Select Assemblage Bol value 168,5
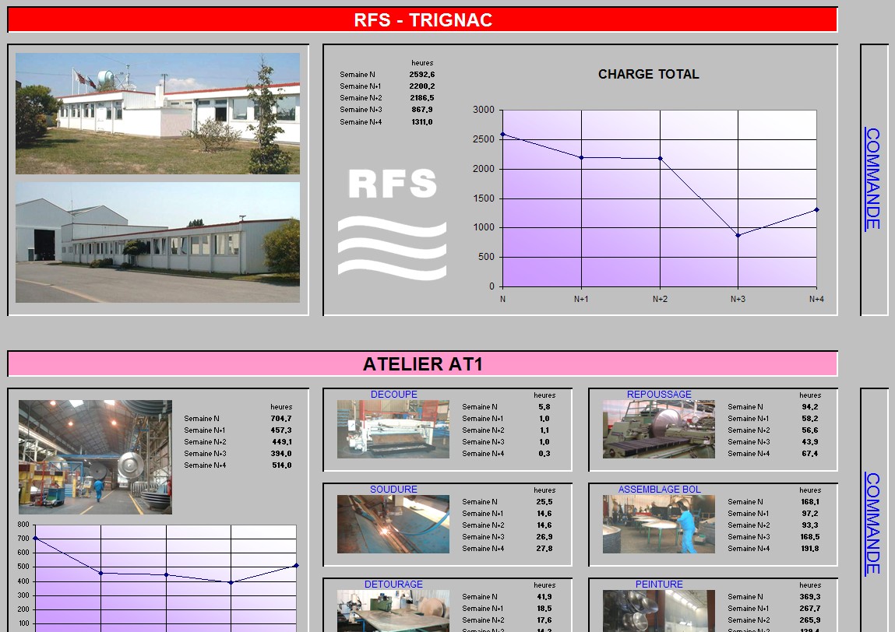The width and height of the screenshot is (895, 632). point(809,537)
